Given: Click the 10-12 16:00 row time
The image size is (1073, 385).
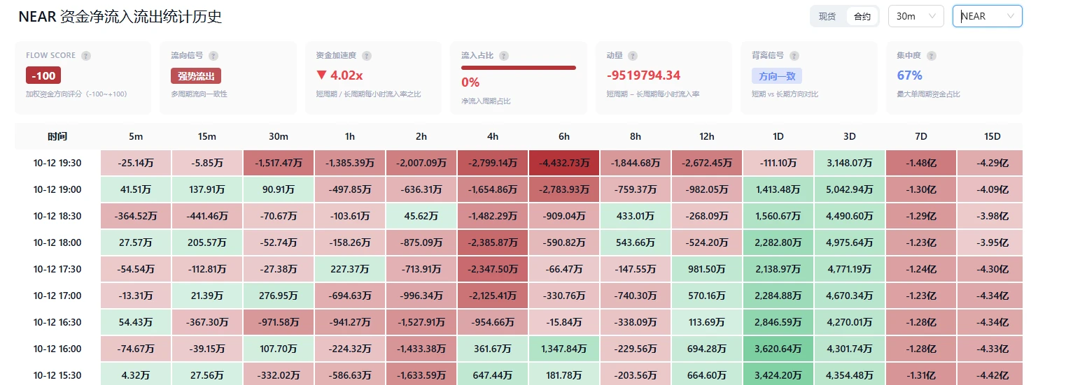Looking at the screenshot, I should (57, 349).
